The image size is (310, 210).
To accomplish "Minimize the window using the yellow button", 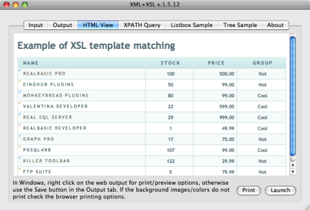I will point(15,5).
